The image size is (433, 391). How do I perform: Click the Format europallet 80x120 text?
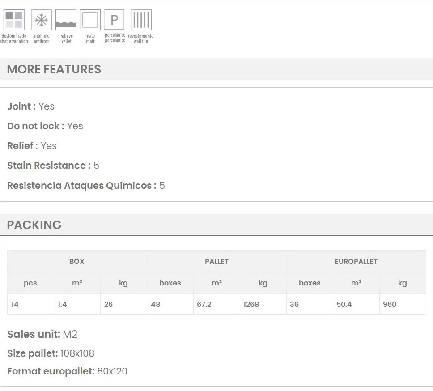[x=67, y=371]
